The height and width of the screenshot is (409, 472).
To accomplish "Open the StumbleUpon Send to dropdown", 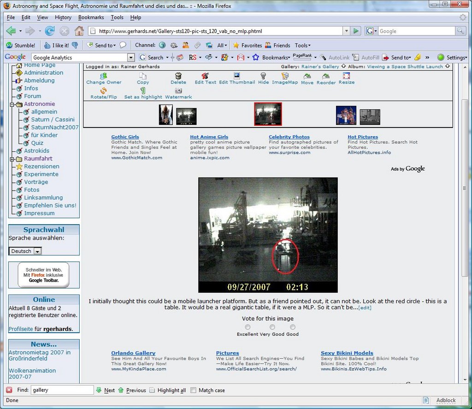I will [x=101, y=45].
